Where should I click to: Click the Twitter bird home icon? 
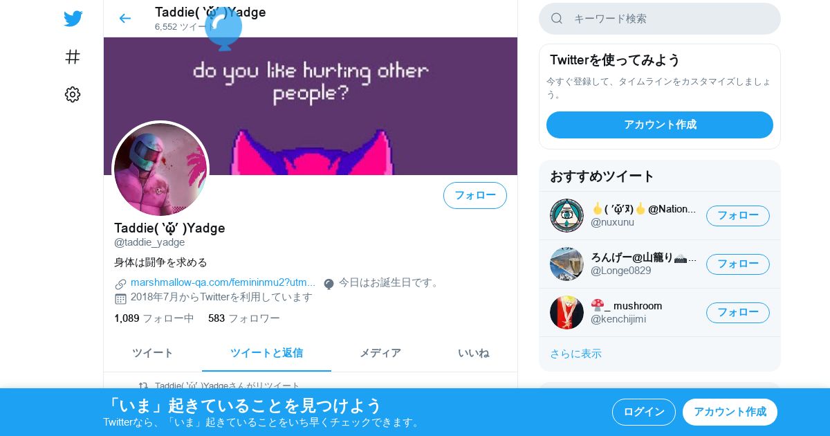coord(73,19)
